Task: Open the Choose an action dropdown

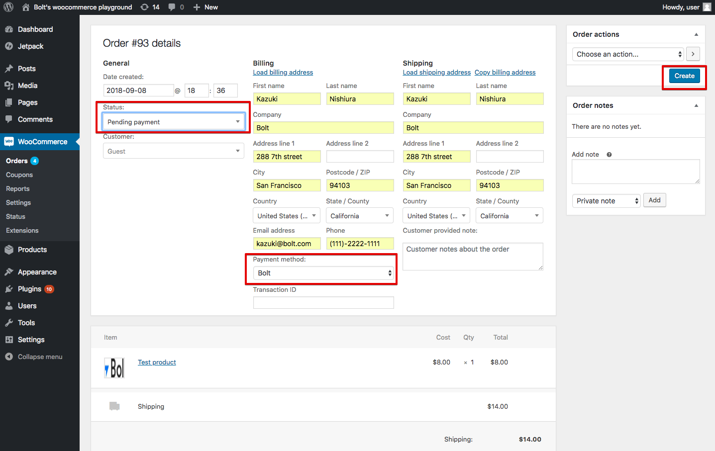Action: click(x=628, y=54)
